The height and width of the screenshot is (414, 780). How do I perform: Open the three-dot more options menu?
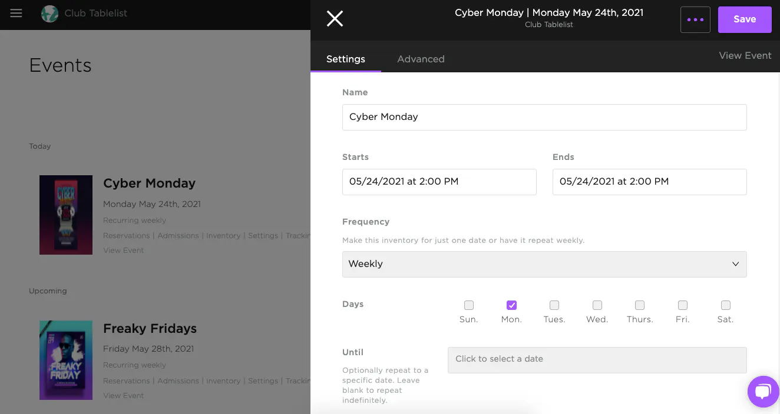[x=695, y=19]
